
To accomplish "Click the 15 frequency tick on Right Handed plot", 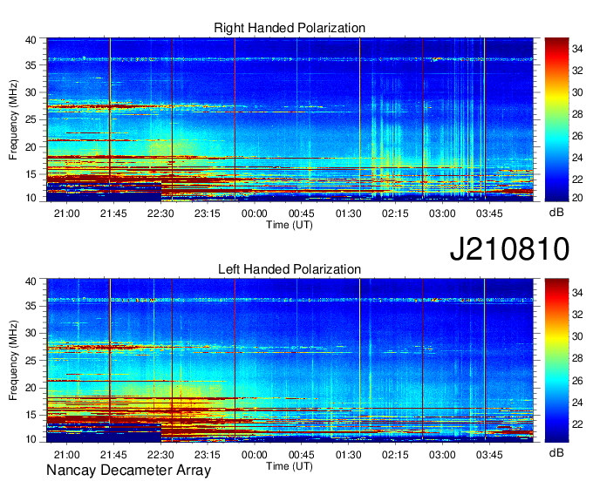I will (31, 174).
